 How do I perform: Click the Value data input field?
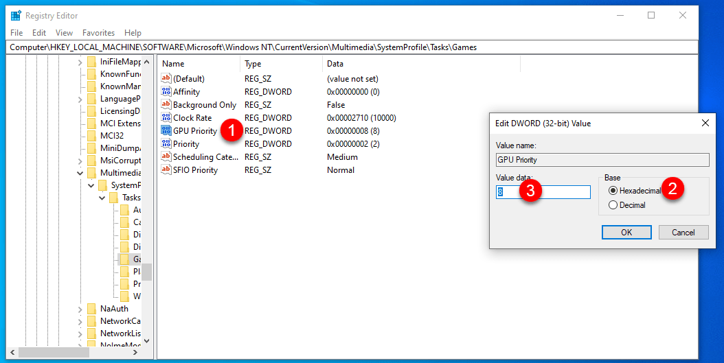pos(543,192)
